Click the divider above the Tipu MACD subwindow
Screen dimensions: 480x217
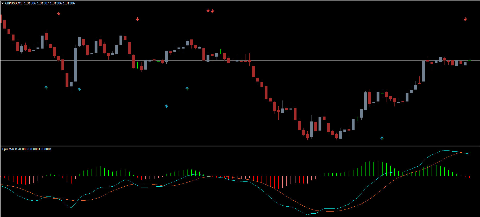click(240, 146)
